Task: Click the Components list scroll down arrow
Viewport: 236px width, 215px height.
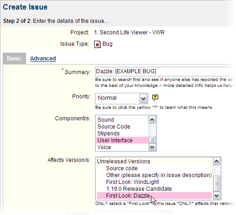Action: (x=152, y=147)
